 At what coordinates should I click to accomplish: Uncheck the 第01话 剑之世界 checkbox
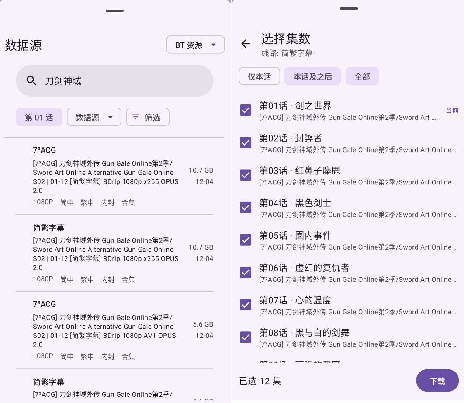(246, 110)
